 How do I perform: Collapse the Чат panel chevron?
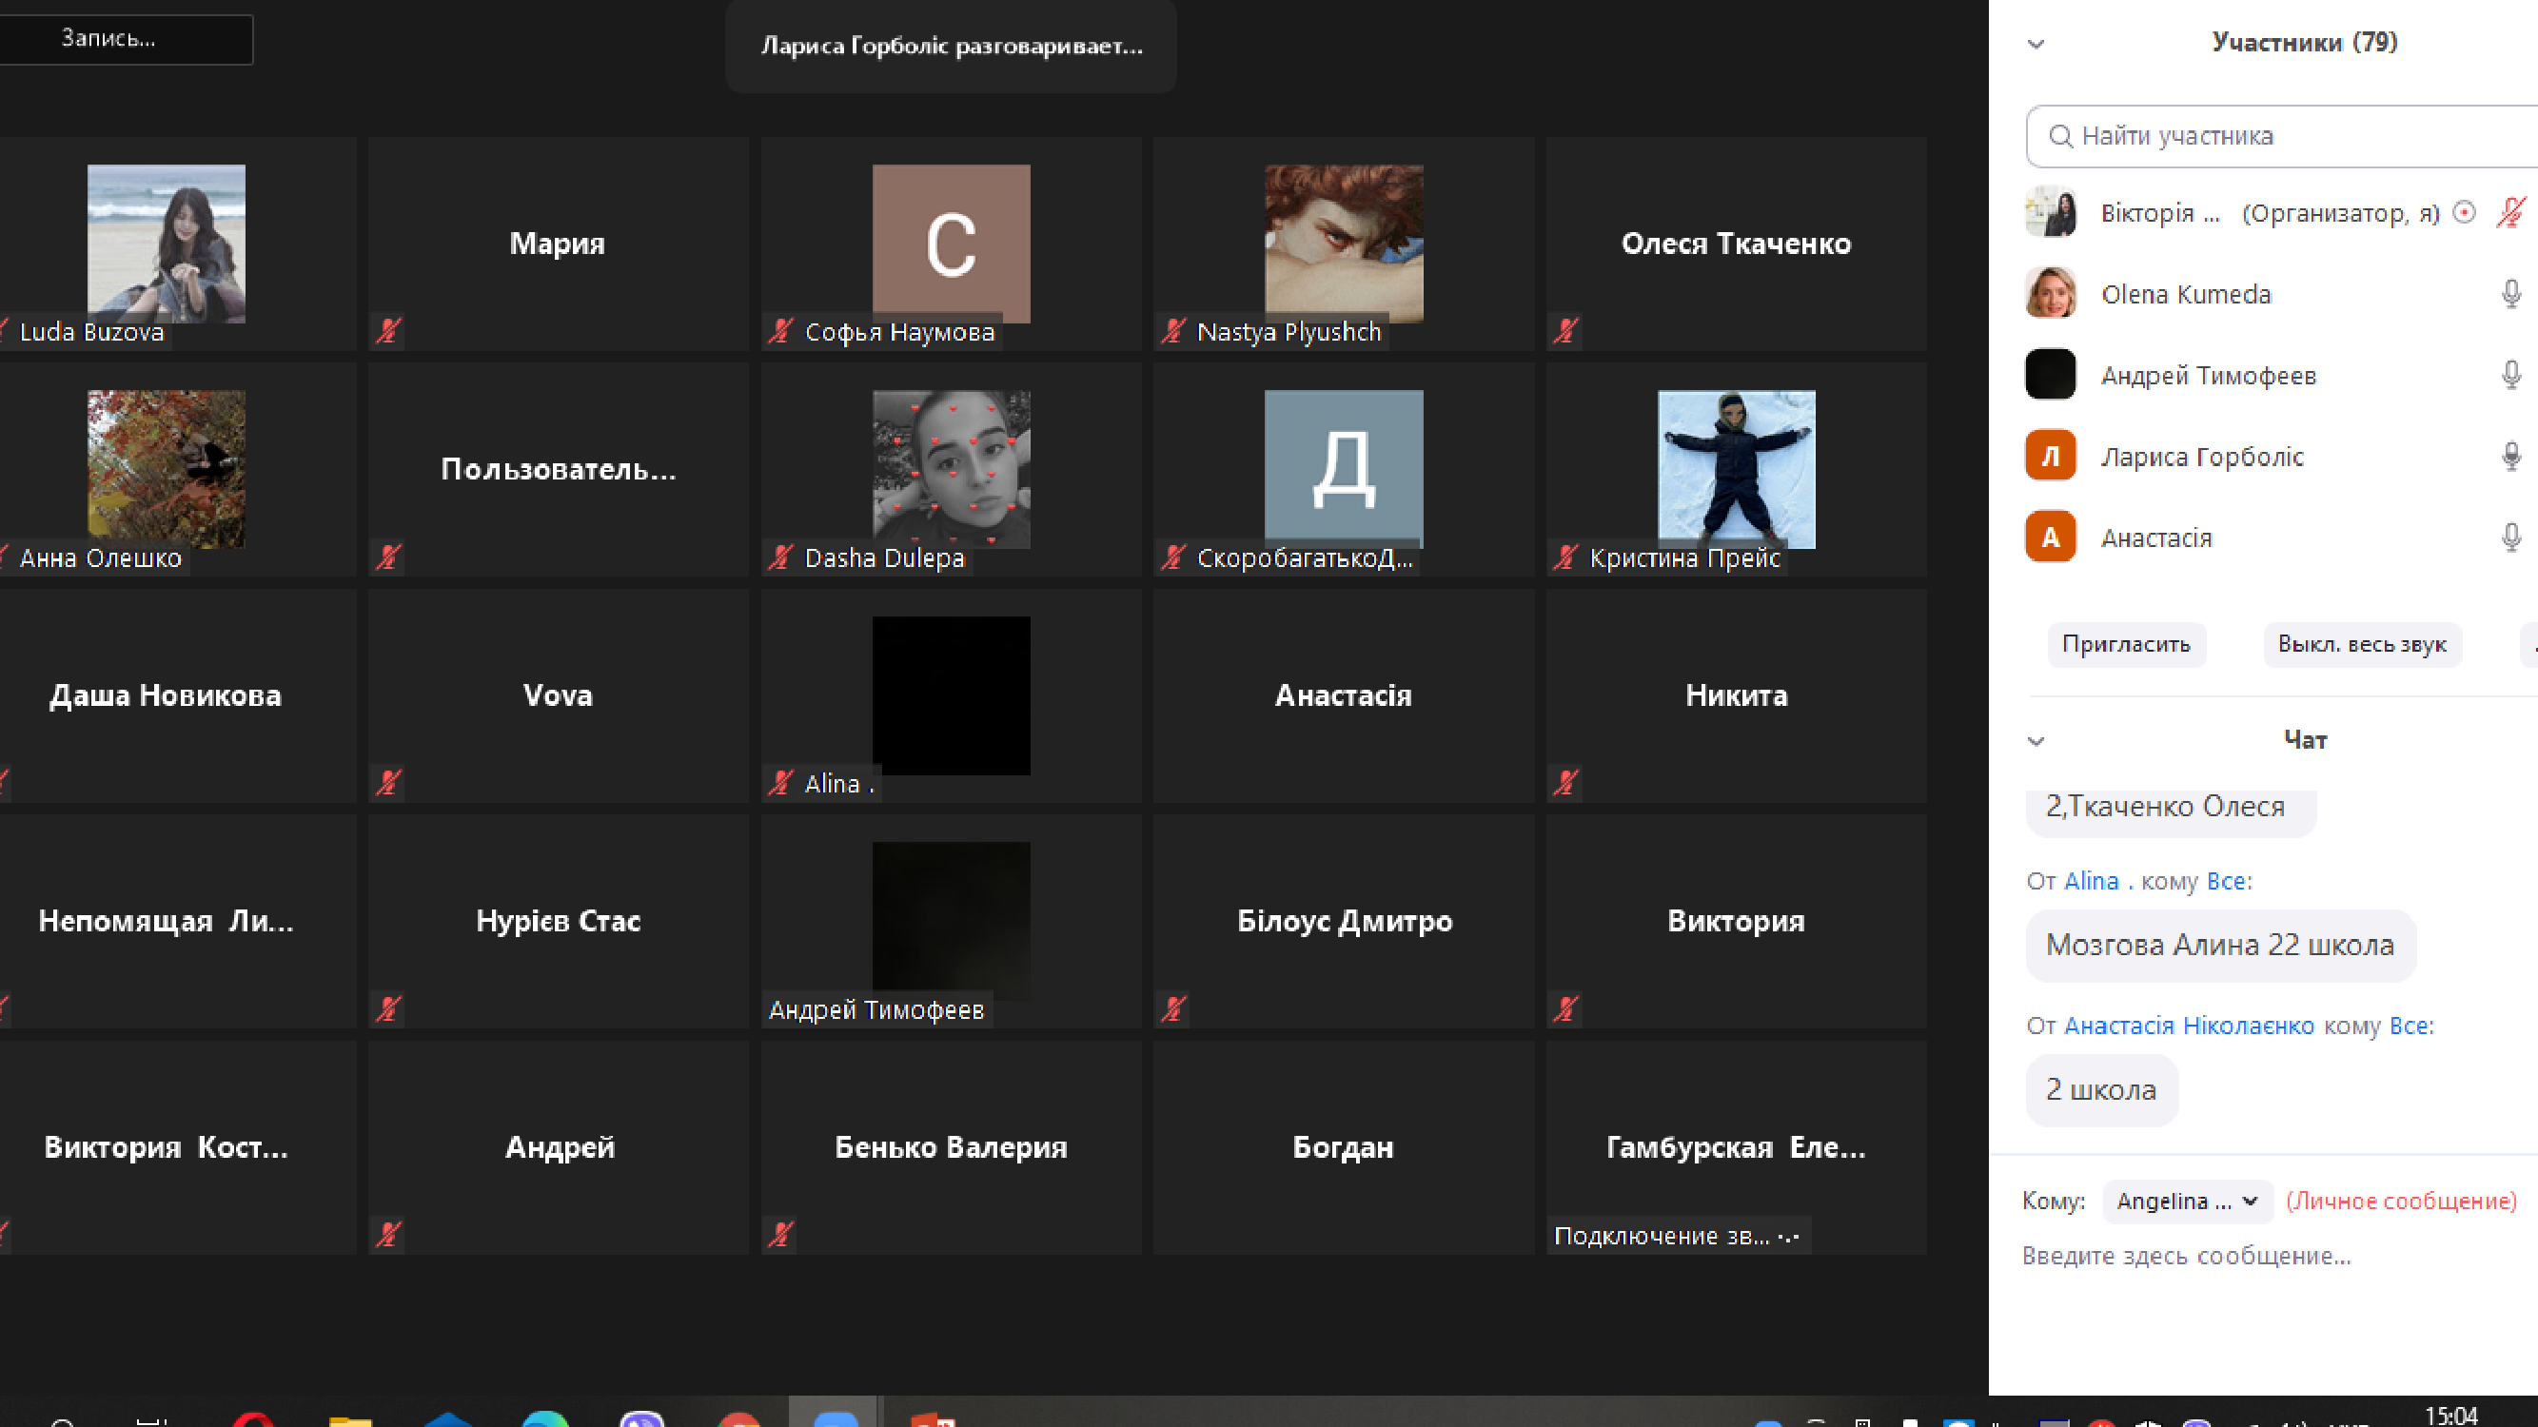2036,740
